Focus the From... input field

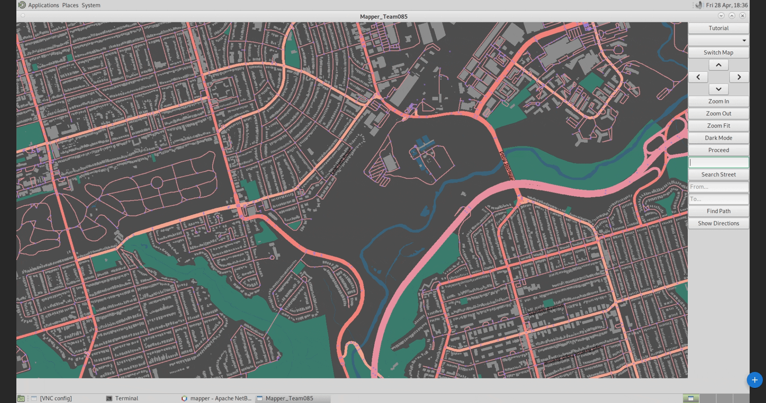(x=718, y=187)
